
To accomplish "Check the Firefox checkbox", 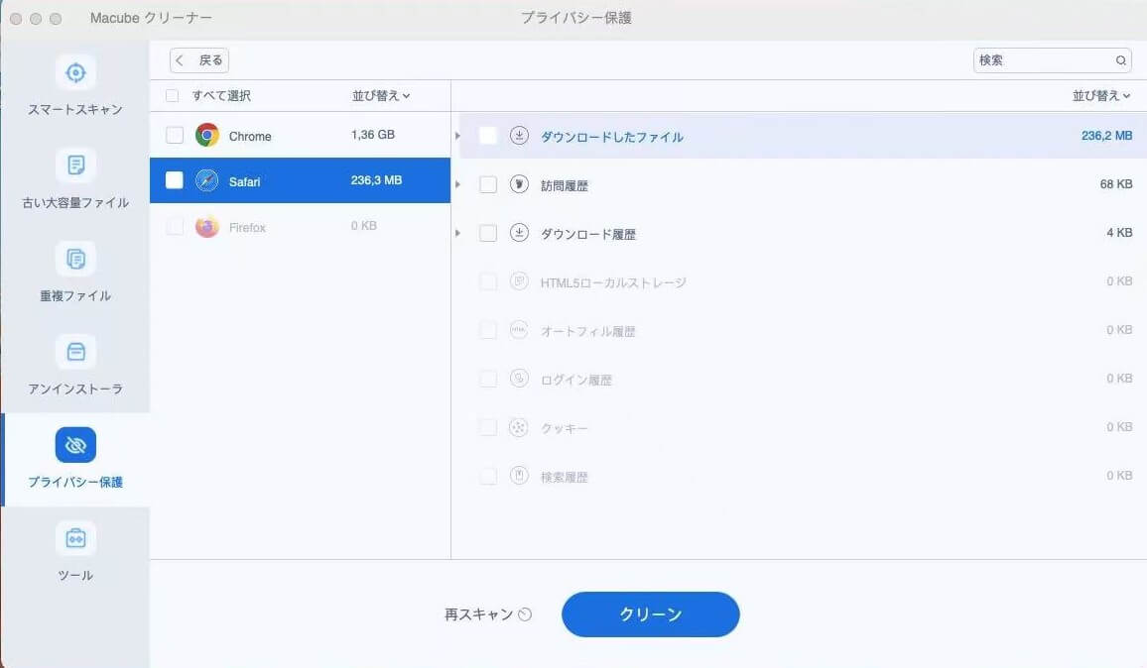I will [174, 227].
